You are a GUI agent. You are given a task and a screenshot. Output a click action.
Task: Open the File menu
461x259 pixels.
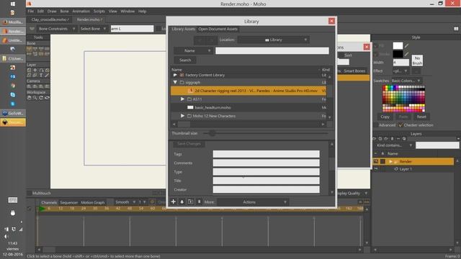tap(30, 12)
